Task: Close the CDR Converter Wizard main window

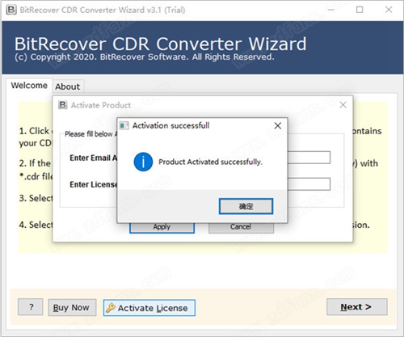Action: (x=389, y=10)
